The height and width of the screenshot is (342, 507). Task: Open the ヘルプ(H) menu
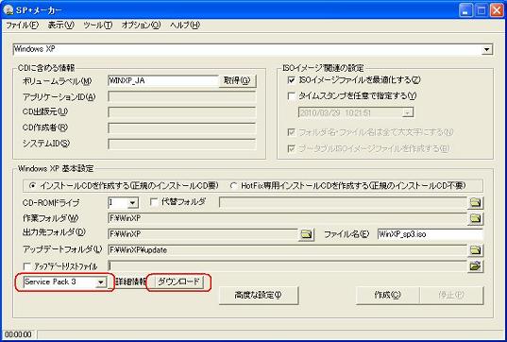[x=185, y=25]
